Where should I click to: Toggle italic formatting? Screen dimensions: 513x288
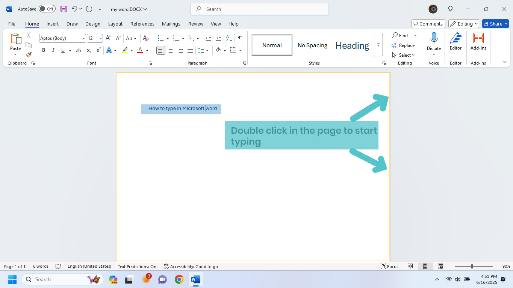click(53, 50)
